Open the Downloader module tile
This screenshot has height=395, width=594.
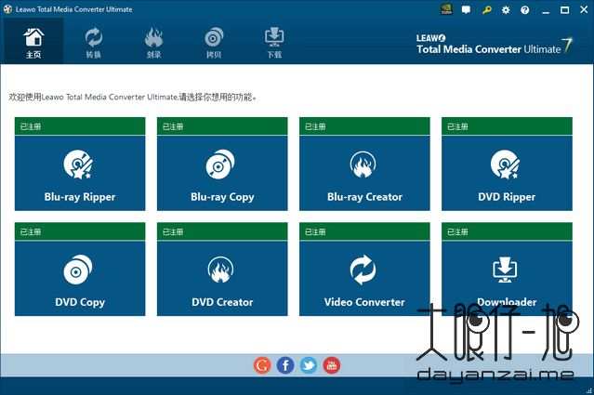pos(507,278)
